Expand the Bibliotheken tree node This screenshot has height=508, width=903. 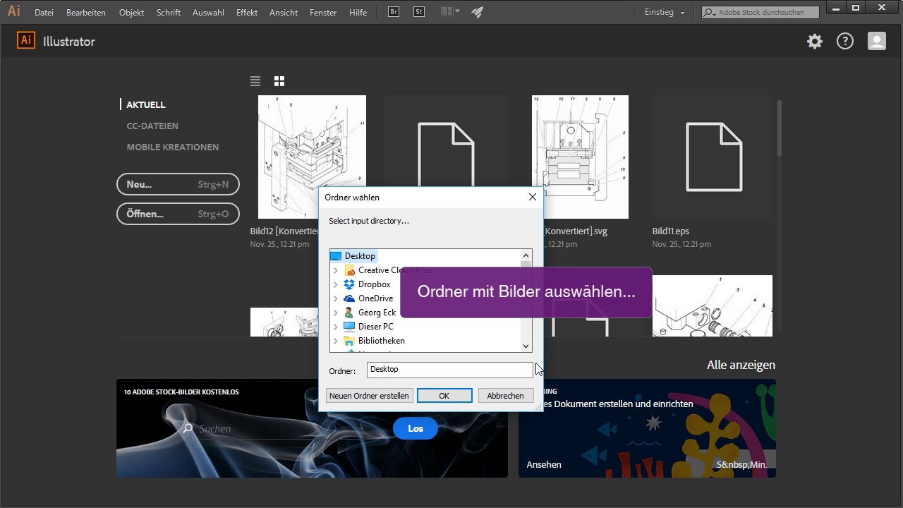click(336, 341)
